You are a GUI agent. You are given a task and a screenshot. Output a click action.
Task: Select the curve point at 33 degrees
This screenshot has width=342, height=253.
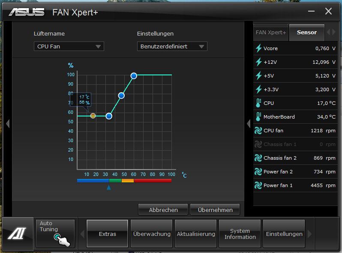coord(109,116)
